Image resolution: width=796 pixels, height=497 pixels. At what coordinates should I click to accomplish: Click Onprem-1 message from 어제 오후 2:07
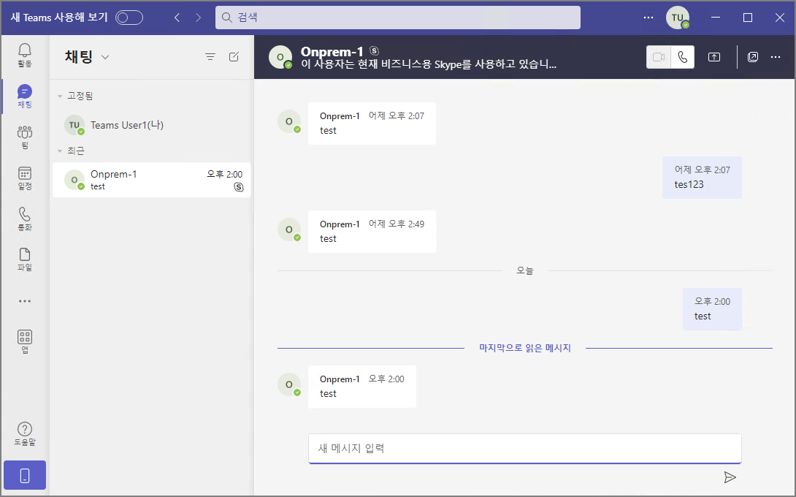(372, 124)
